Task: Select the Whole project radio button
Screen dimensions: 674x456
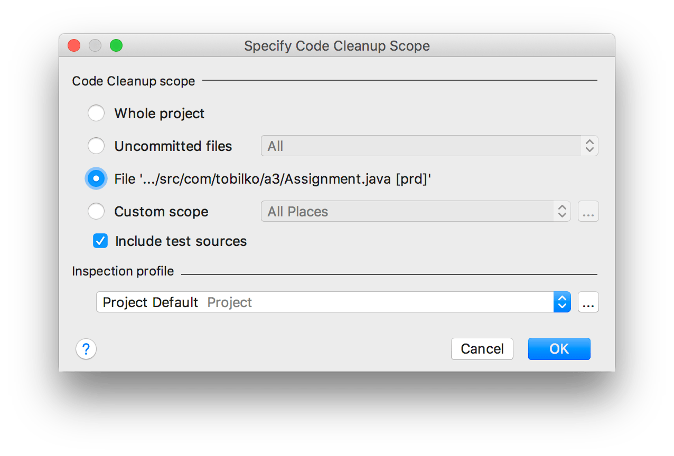Action: (x=96, y=113)
